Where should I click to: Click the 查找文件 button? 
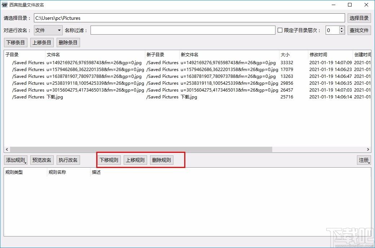click(x=359, y=30)
